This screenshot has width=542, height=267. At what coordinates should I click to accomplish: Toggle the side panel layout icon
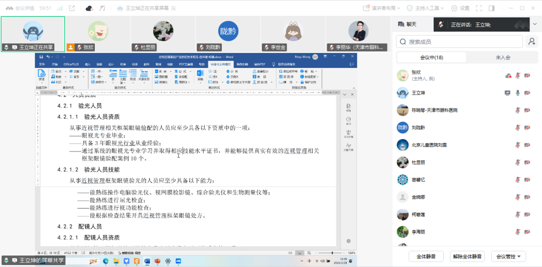491,8
